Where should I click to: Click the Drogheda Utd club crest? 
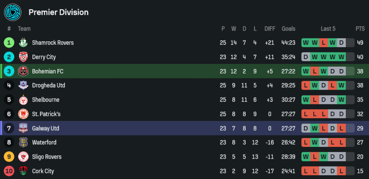pyautogui.click(x=23, y=86)
